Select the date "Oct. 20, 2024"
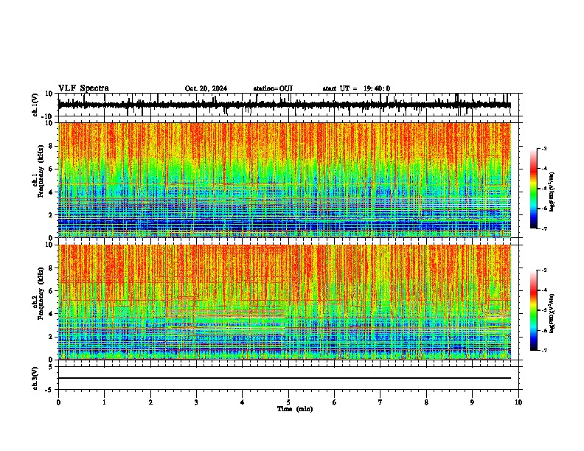The width and height of the screenshot is (584, 451). pos(206,88)
